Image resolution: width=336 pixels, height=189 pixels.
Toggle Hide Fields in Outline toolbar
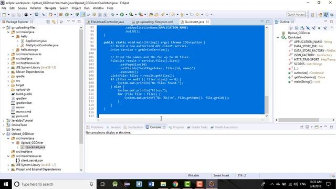tap(308, 28)
